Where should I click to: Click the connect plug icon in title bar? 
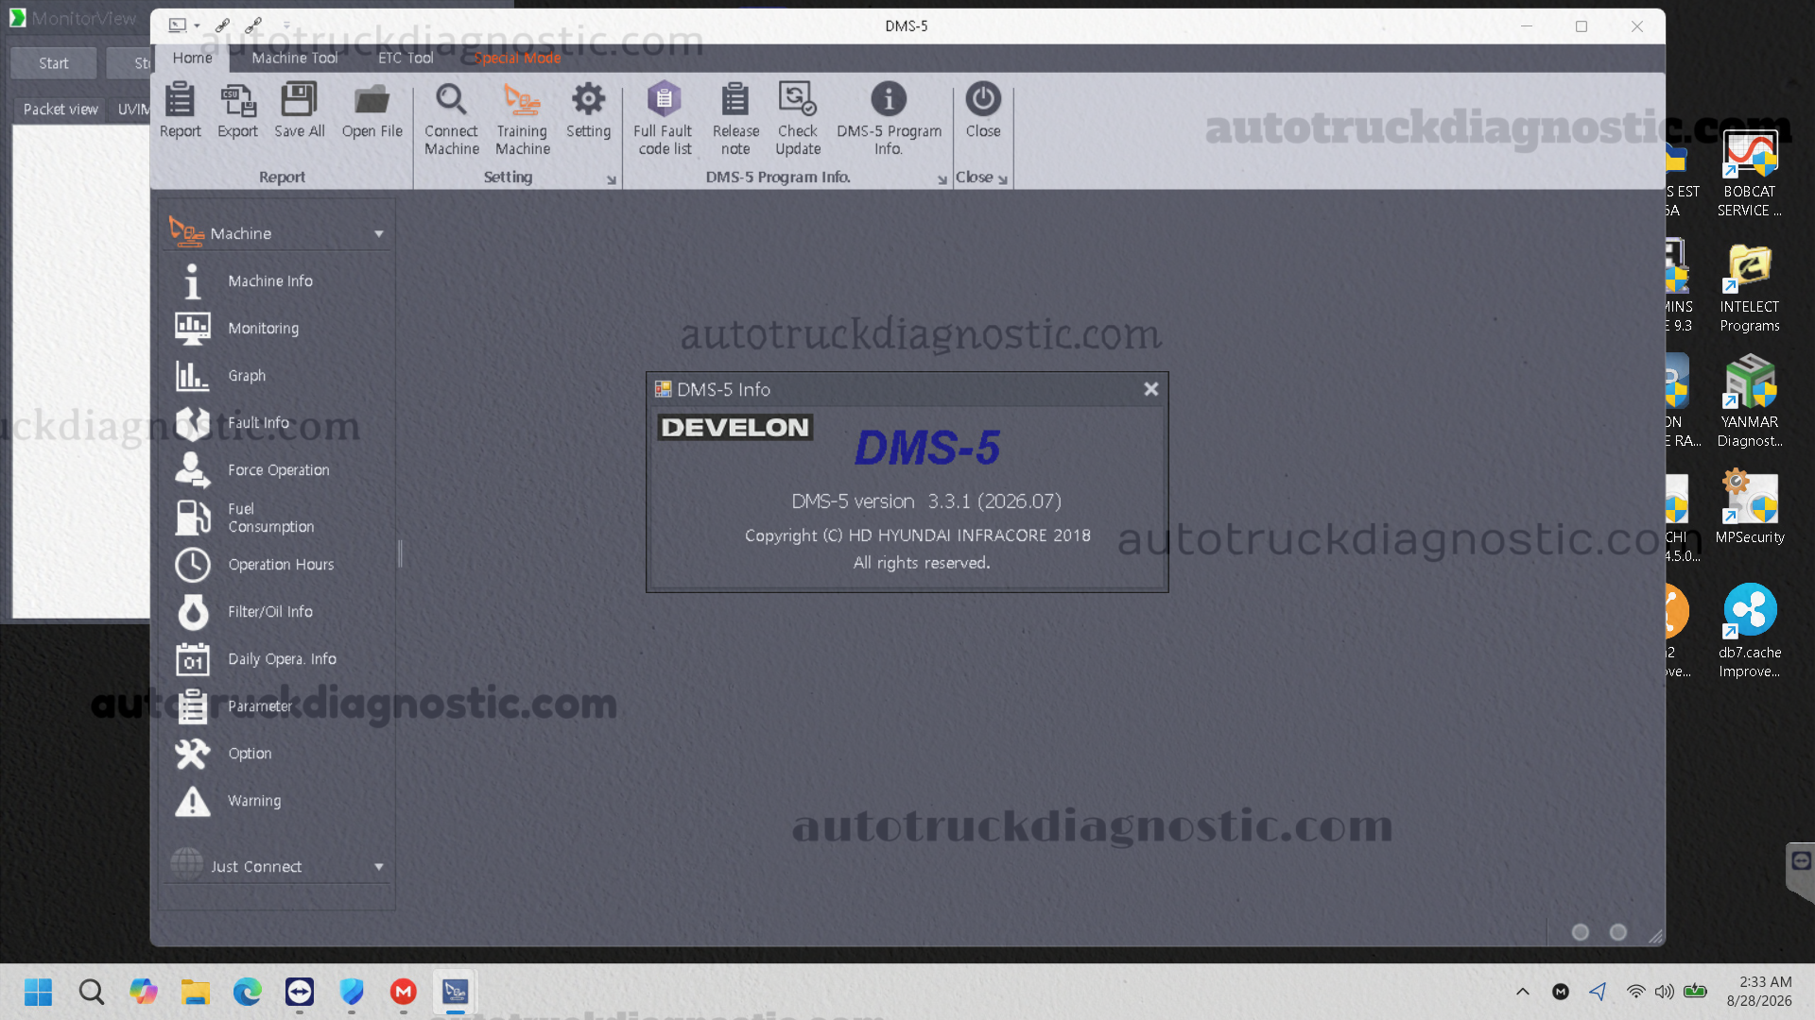tap(222, 25)
